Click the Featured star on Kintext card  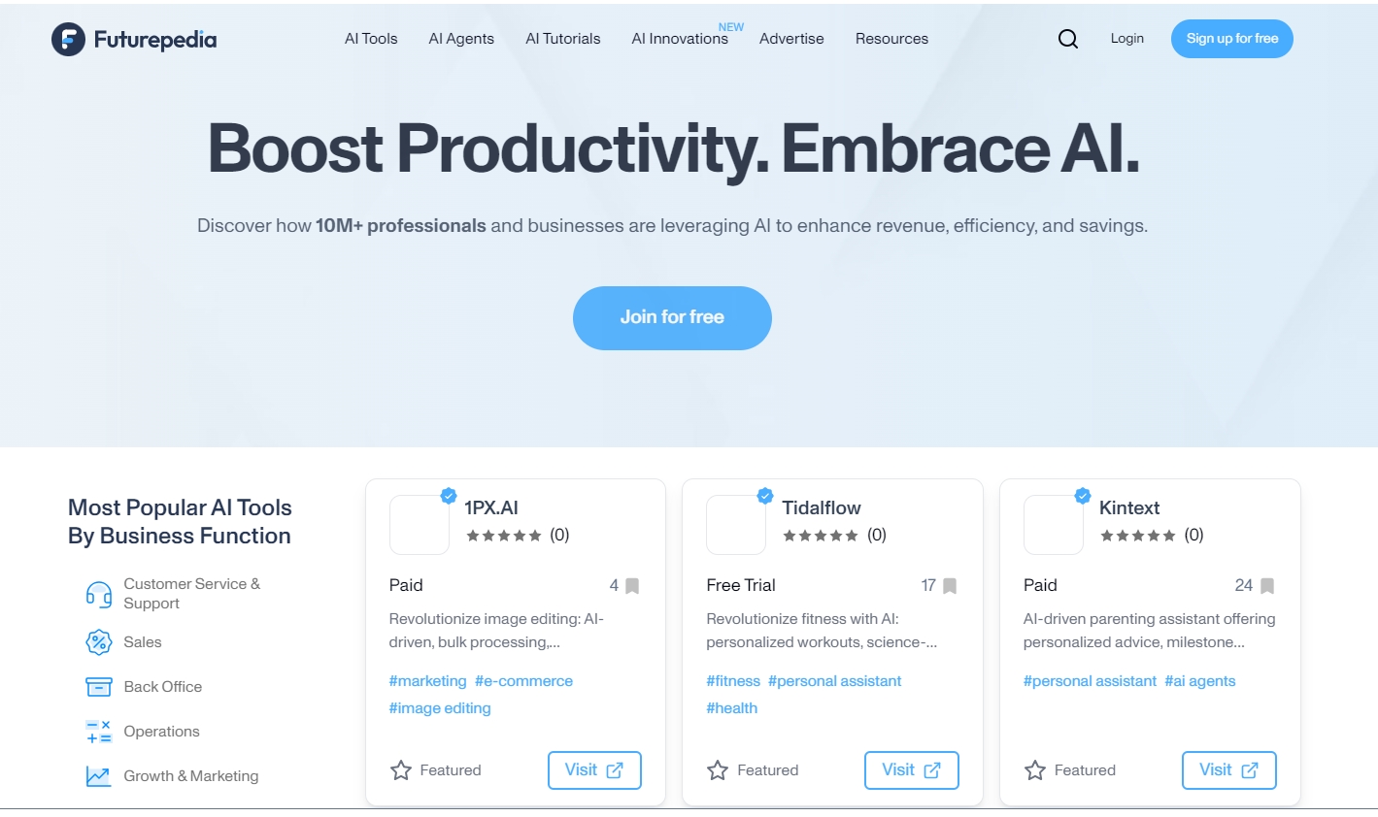(1035, 770)
